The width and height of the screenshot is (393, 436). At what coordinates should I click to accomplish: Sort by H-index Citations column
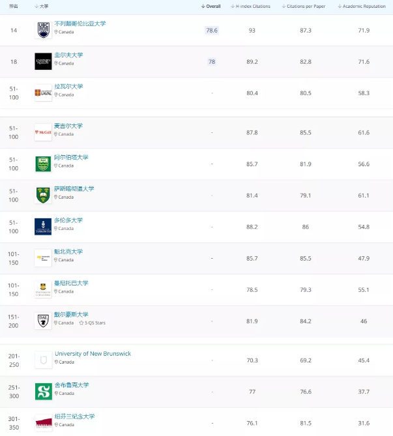(x=251, y=6)
